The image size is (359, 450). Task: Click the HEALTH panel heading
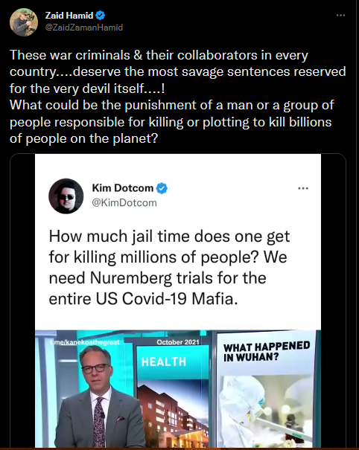[164, 362]
